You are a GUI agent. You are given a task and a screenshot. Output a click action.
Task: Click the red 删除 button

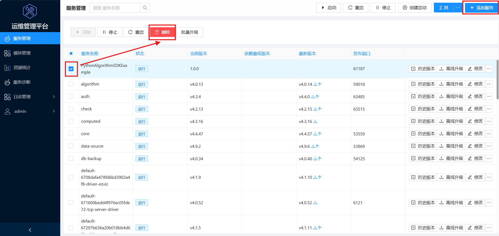(162, 32)
